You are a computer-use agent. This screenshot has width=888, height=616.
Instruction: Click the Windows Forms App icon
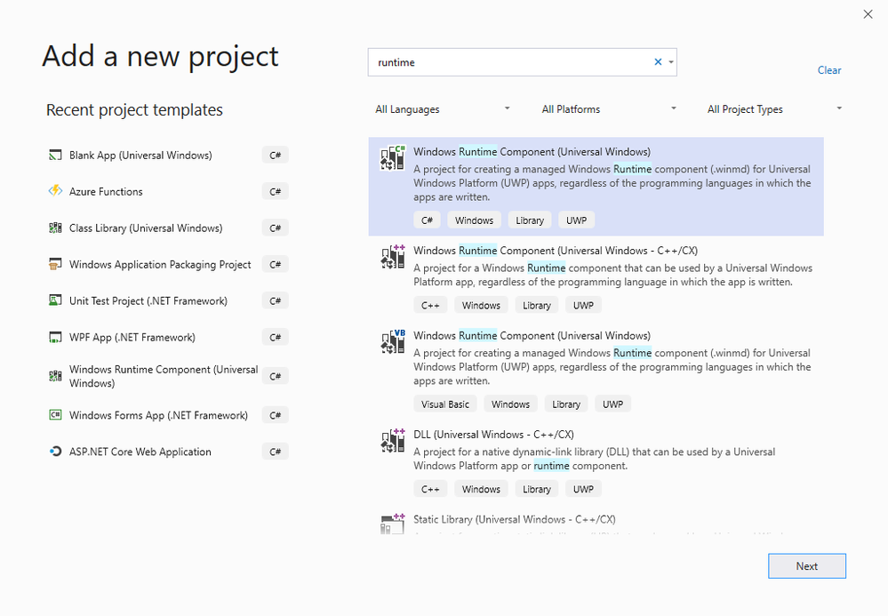click(x=55, y=415)
